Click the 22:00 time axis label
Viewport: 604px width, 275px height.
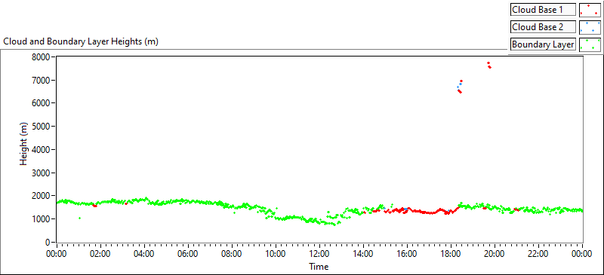[x=538, y=254]
